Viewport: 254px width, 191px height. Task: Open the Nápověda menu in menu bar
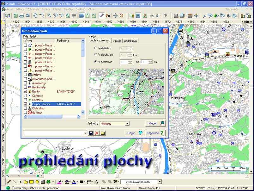(x=232, y=9)
